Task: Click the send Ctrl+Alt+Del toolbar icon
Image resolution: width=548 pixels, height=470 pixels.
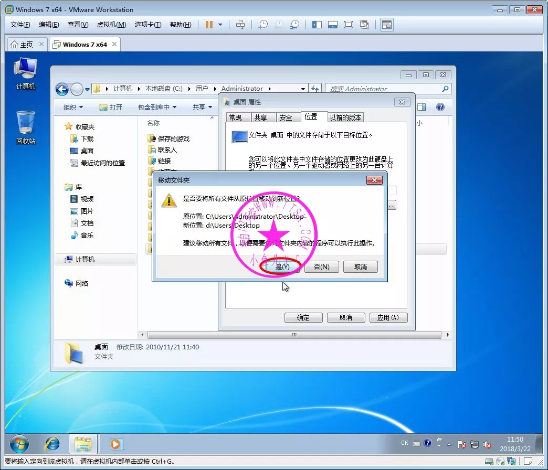Action: 240,25
